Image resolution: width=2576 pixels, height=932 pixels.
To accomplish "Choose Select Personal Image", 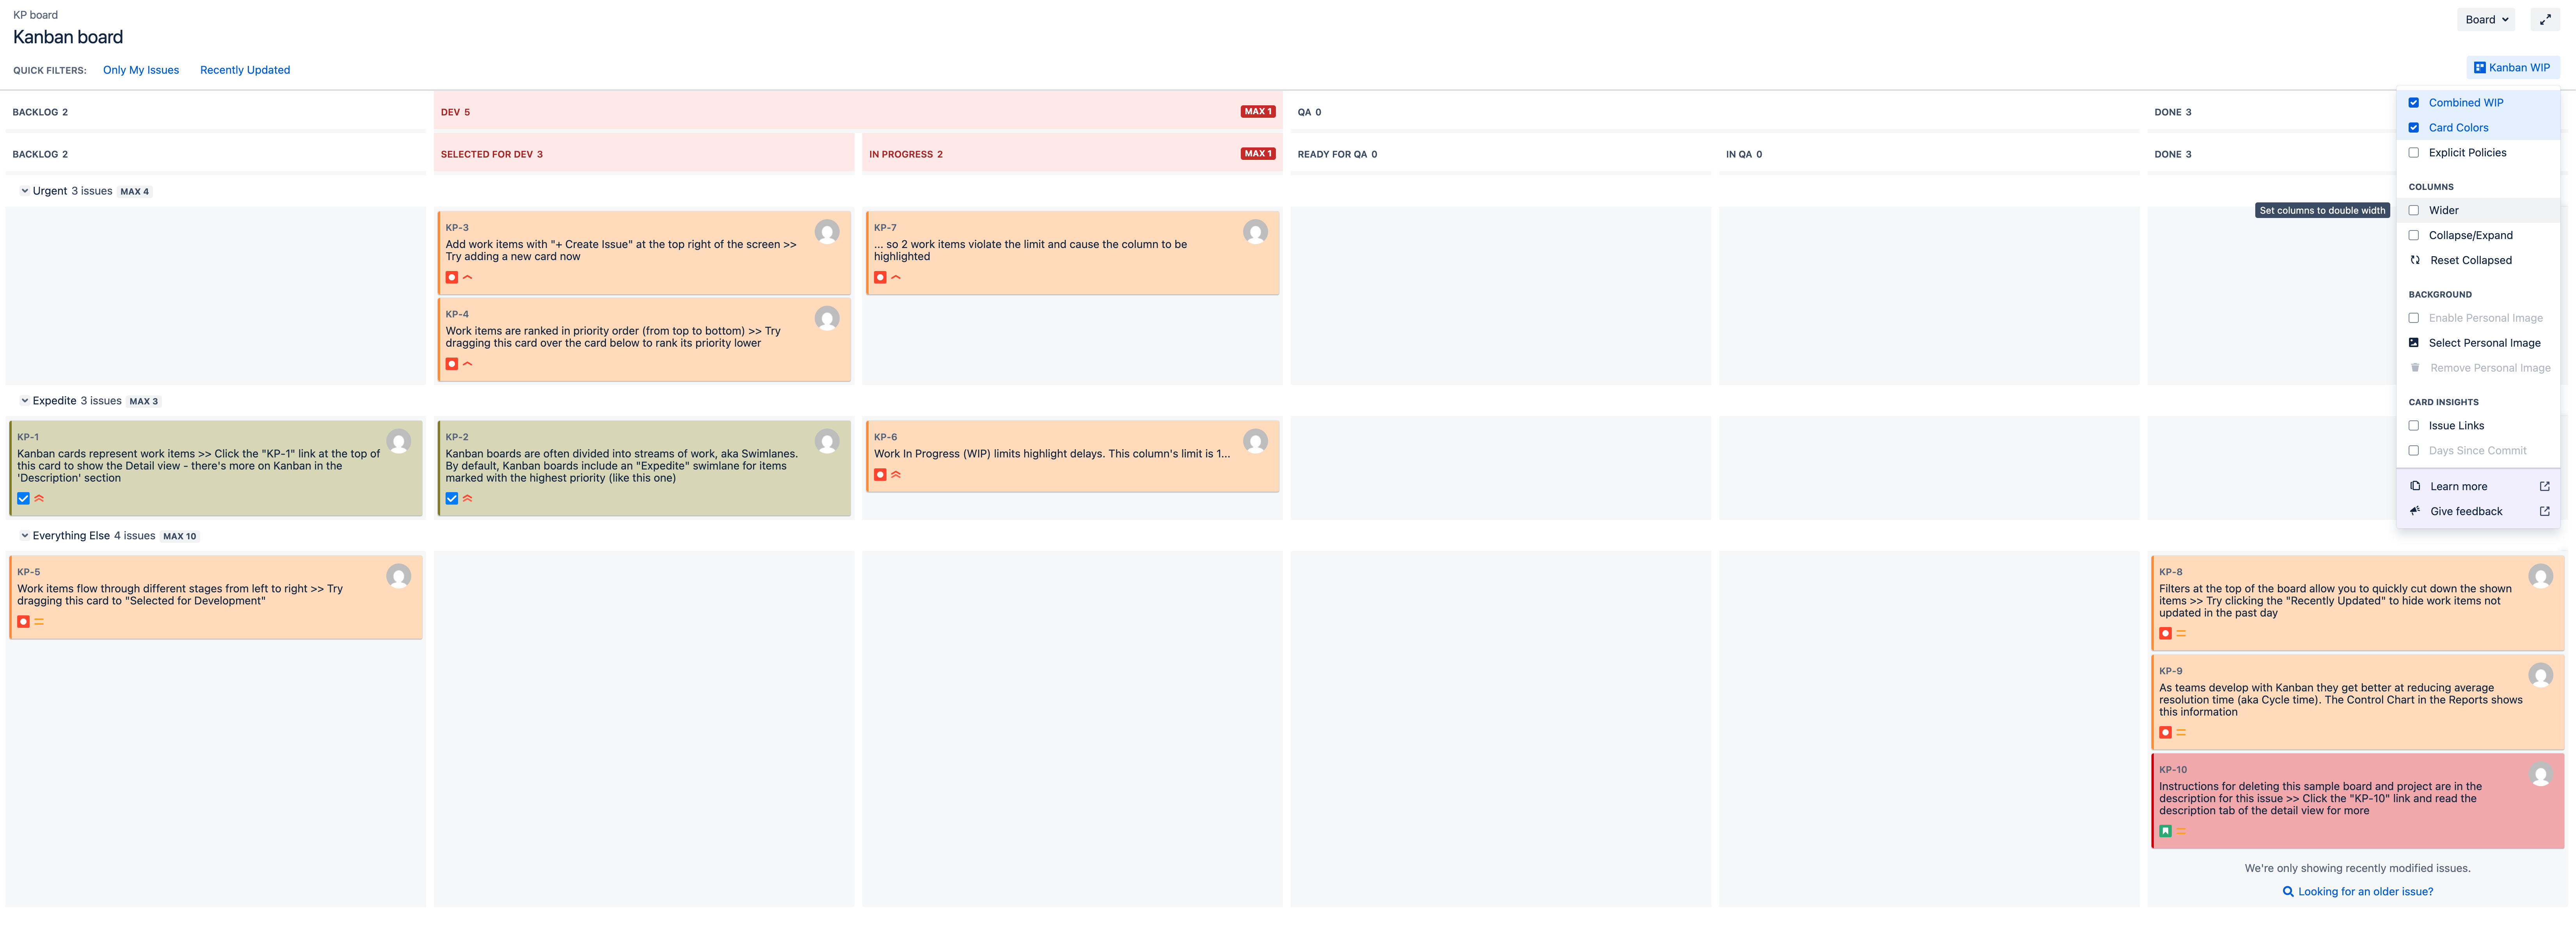I will [2478, 344].
